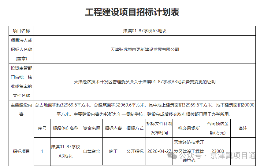Click the 资金来源 column header
This screenshot has height=166, width=264.
[91, 128]
